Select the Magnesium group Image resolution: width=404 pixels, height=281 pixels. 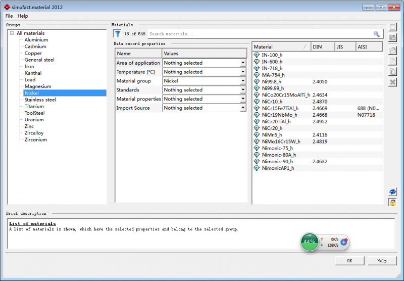pyautogui.click(x=38, y=86)
